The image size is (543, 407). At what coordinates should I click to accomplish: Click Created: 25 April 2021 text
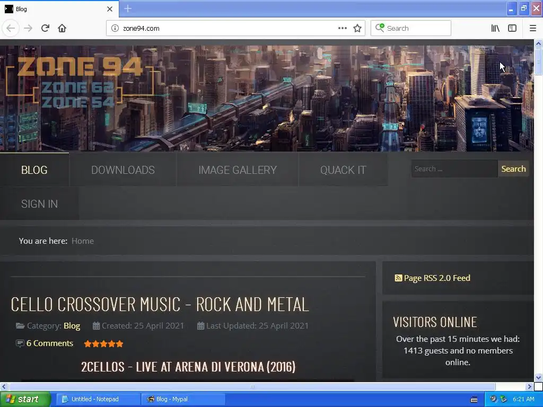pyautogui.click(x=143, y=326)
